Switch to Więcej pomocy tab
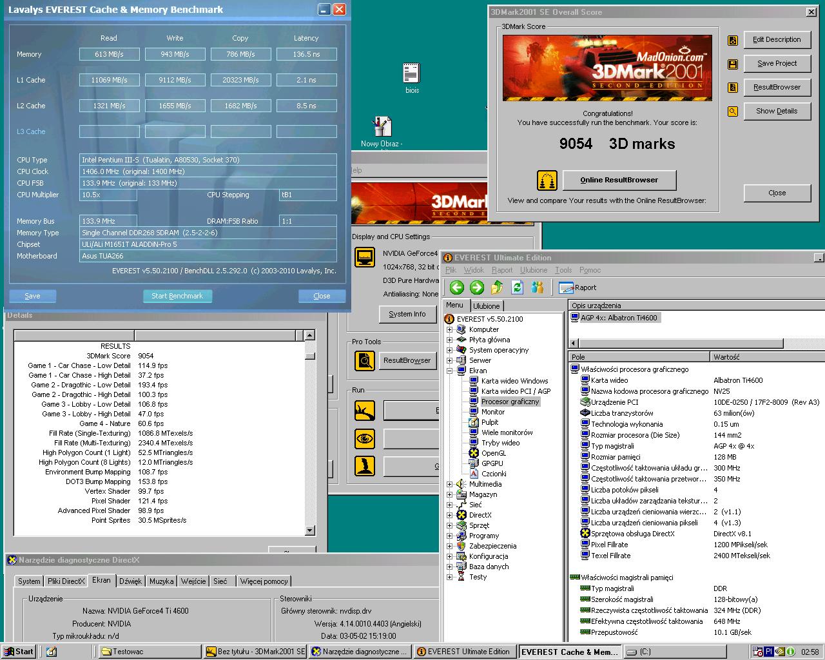This screenshot has height=660, width=825. pyautogui.click(x=264, y=581)
